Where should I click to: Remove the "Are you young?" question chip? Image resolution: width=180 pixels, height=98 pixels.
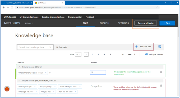point(55,86)
